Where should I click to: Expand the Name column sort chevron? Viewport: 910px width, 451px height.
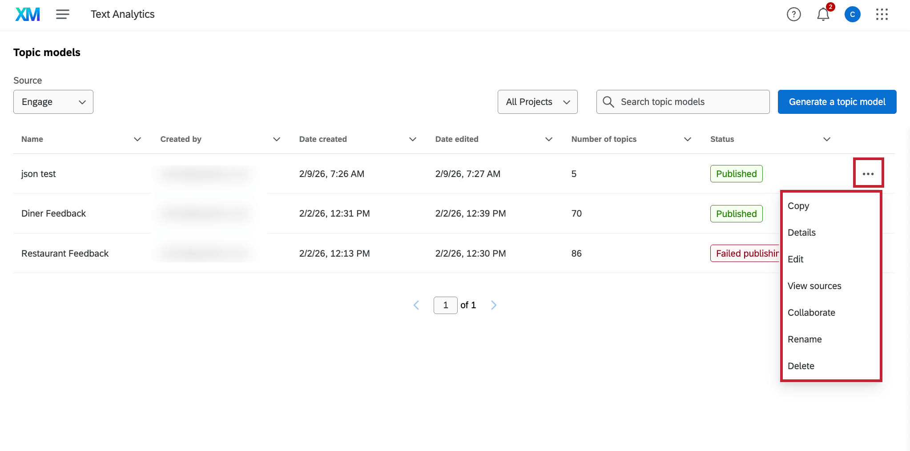pyautogui.click(x=137, y=139)
